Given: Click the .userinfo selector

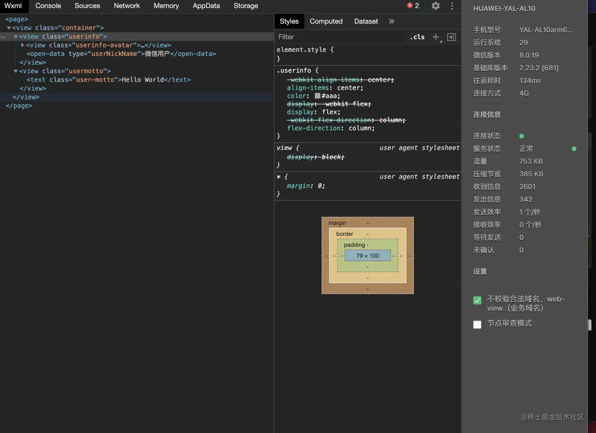Looking at the screenshot, I should tap(294, 71).
